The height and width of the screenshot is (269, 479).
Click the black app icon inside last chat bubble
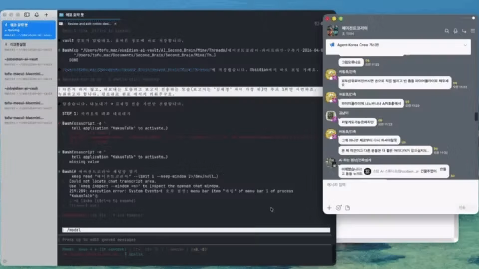coord(367,171)
